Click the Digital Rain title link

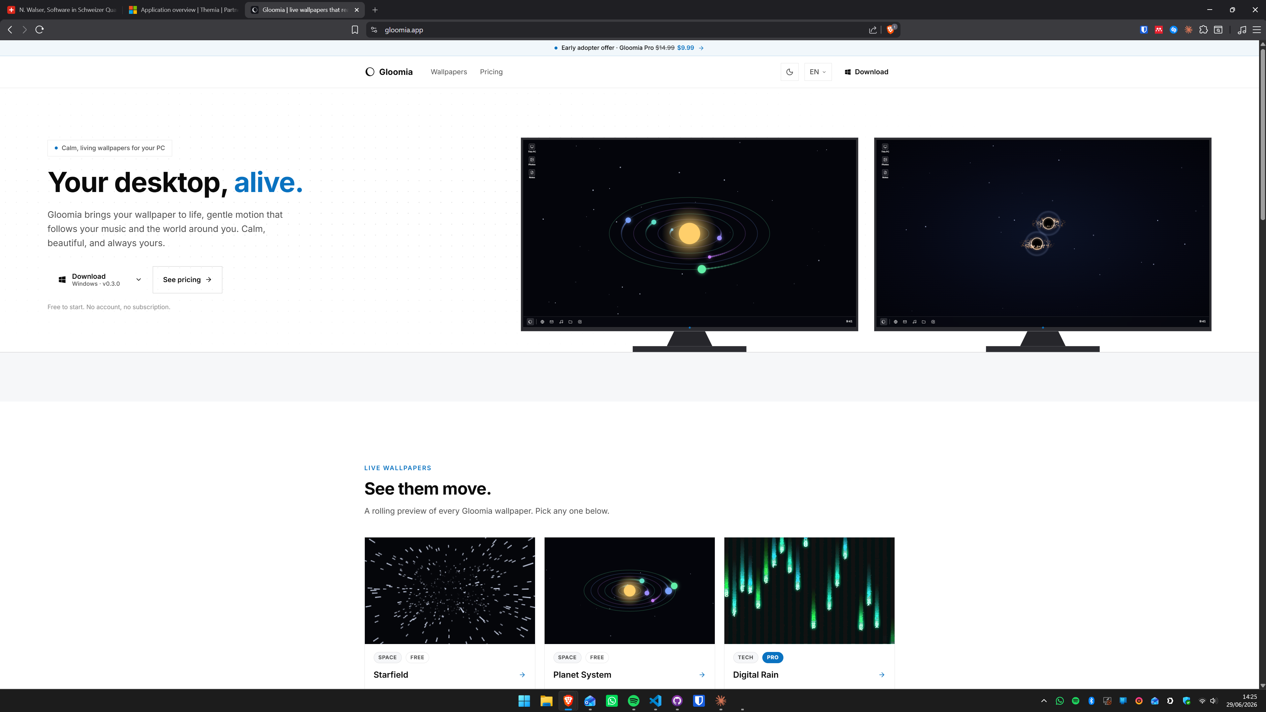click(x=755, y=675)
